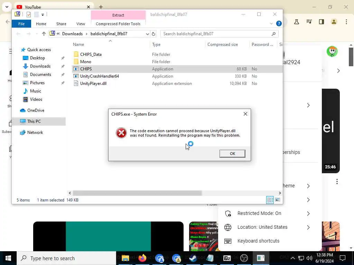Viewport: 354px width, 265px height.
Task: Open Music in the navigation pane
Action: click(36, 91)
